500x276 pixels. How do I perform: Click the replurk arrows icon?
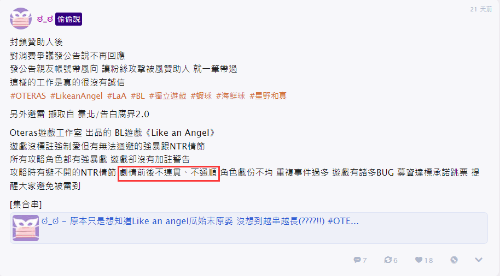click(x=388, y=260)
